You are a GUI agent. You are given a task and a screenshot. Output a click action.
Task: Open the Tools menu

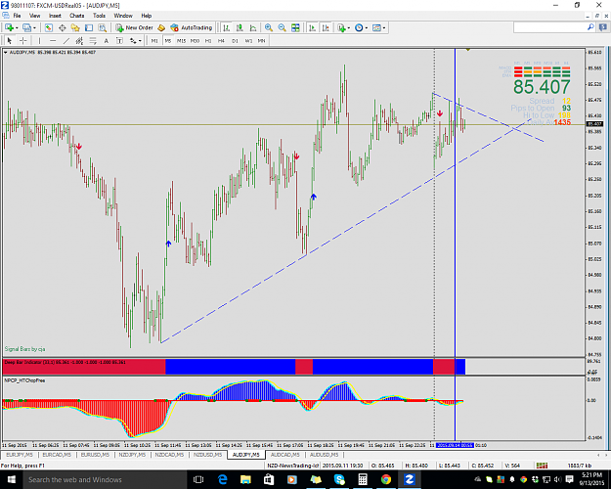(99, 16)
